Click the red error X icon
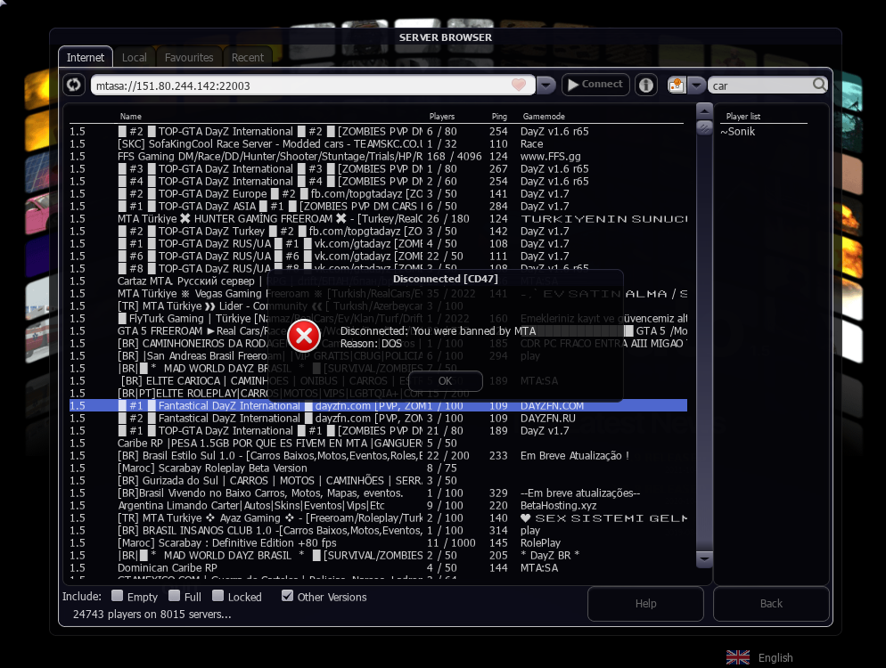Screen dimensions: 886x668 (304, 336)
